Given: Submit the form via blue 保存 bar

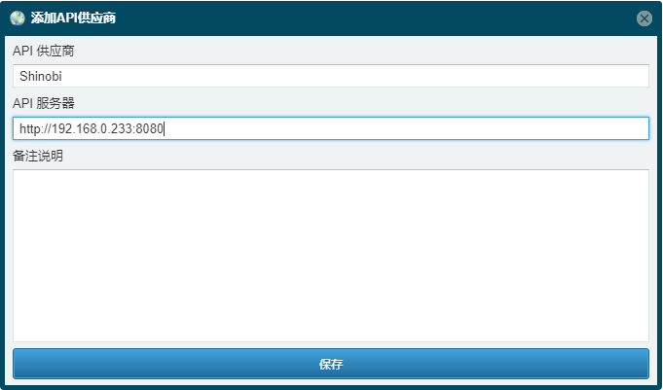Looking at the screenshot, I should pos(331,364).
